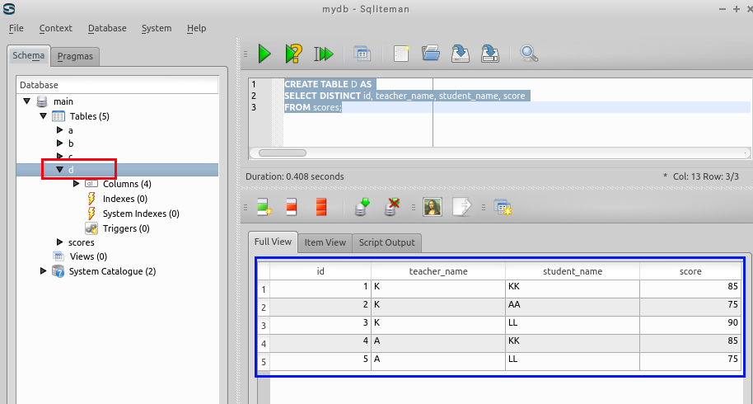Viewport: 753px width, 404px height.
Task: Click the Save As script icon
Action: tap(490, 54)
